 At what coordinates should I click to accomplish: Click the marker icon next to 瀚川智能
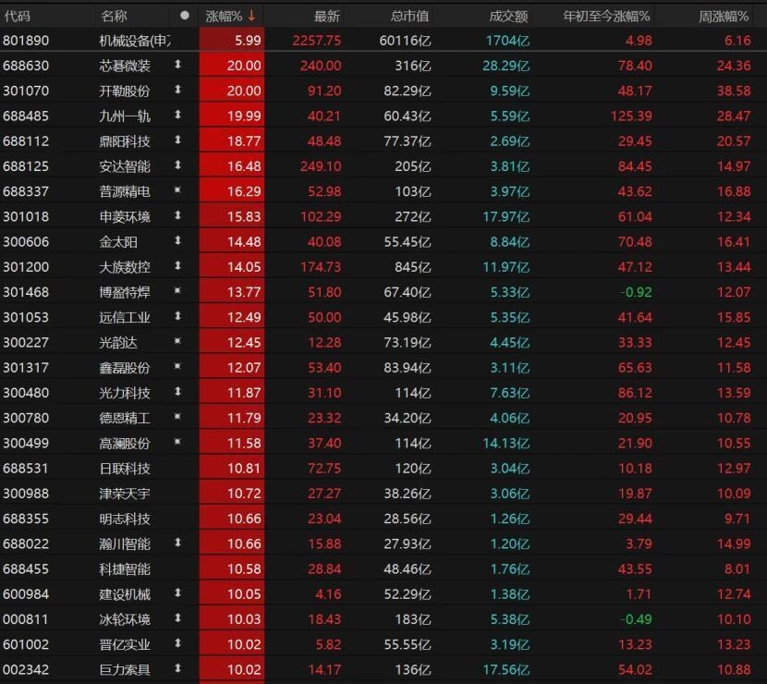coord(177,542)
